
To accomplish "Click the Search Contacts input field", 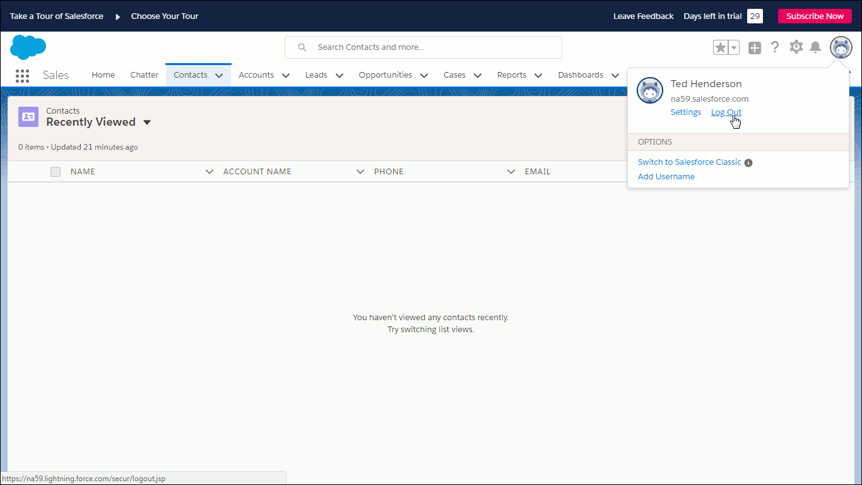I will 429,47.
